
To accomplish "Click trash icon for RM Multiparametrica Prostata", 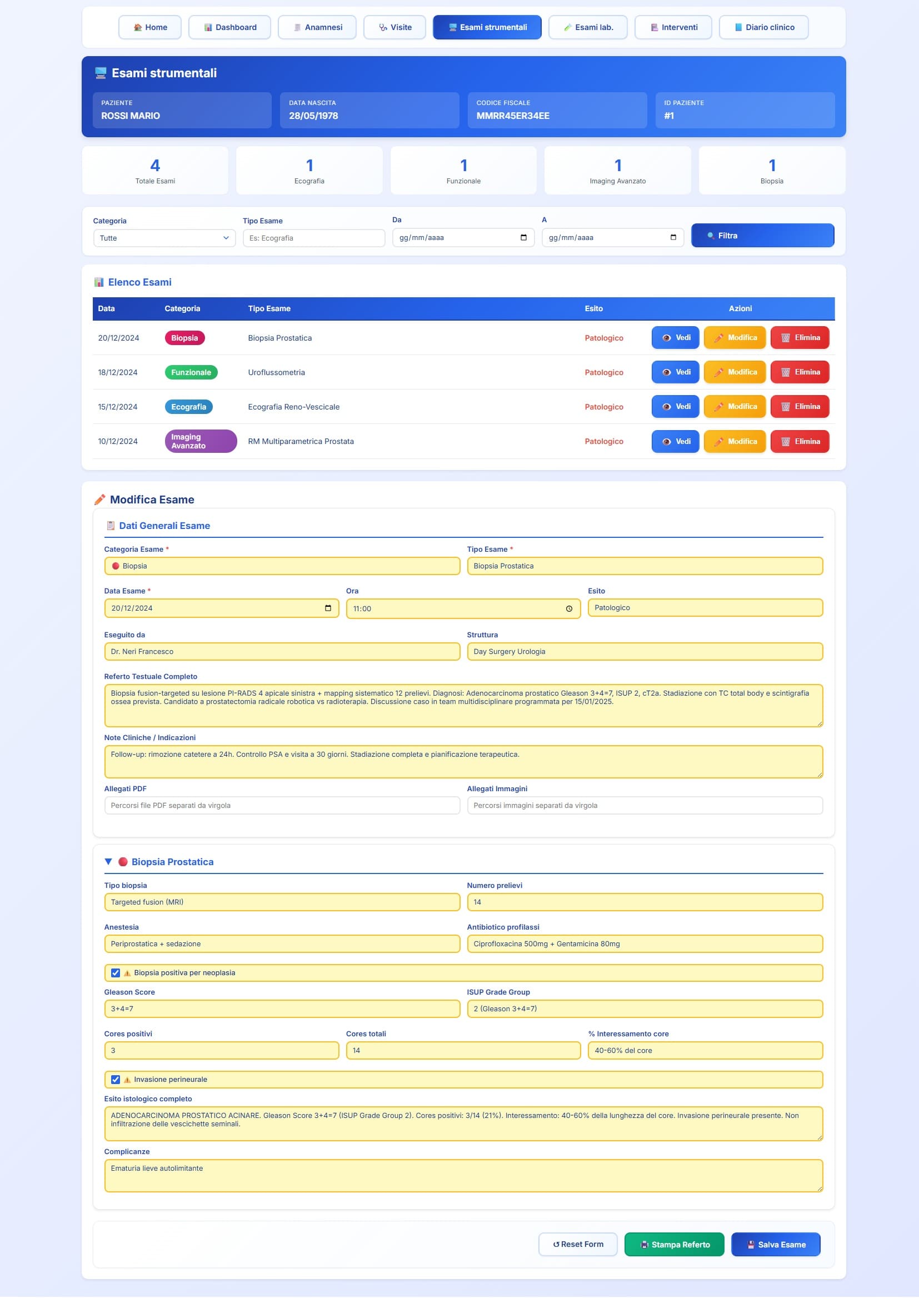I will 786,442.
